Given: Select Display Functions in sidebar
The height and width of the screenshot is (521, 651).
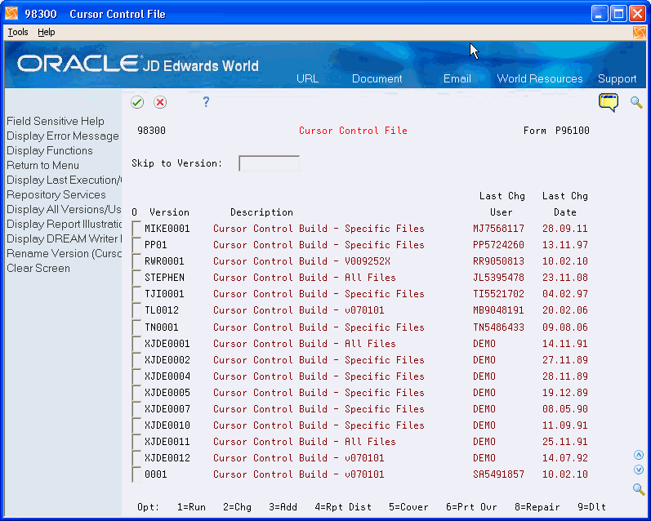Looking at the screenshot, I should [49, 151].
